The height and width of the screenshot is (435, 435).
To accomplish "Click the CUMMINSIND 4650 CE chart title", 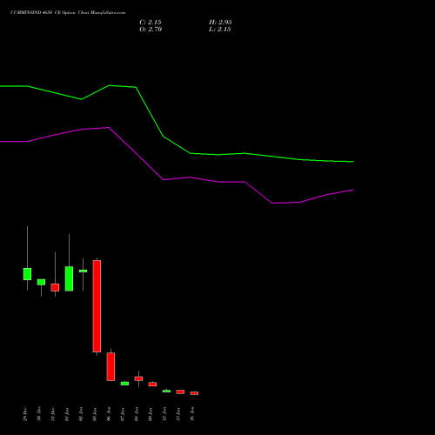I will 68,13.
